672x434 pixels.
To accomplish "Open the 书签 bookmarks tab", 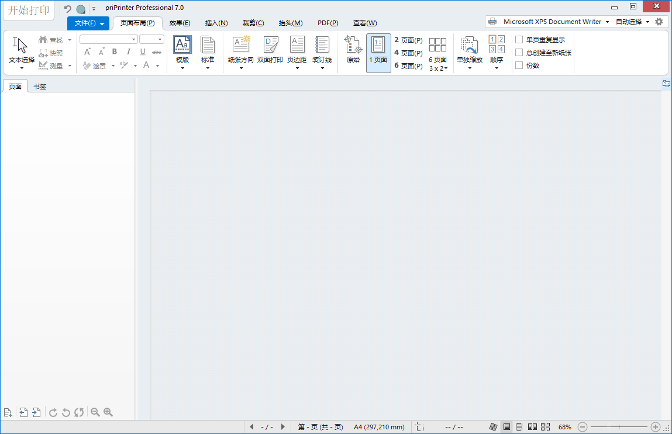I will coord(40,87).
